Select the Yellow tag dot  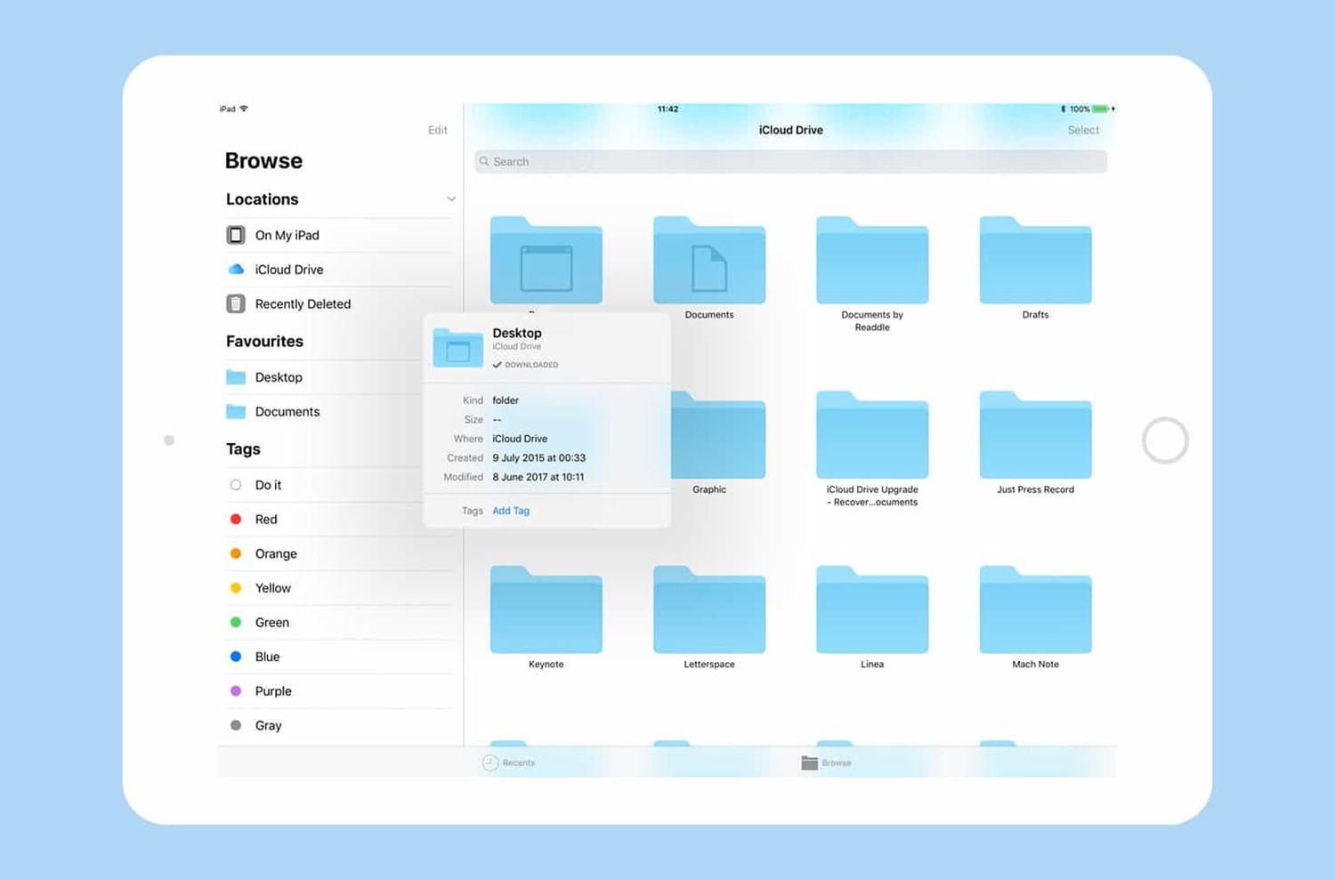236,587
